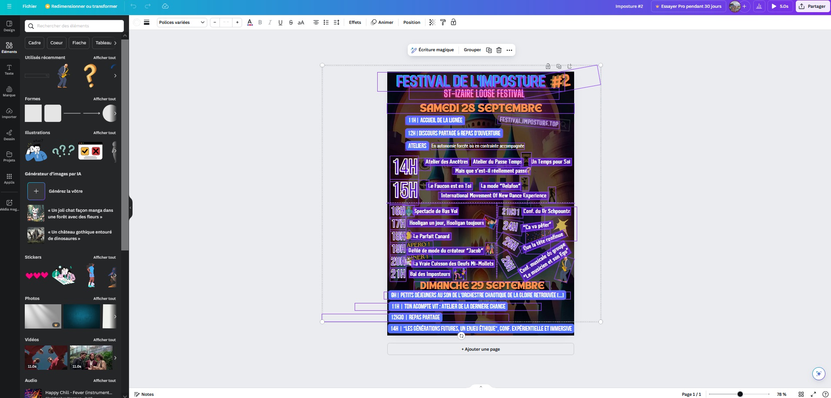The width and height of the screenshot is (831, 398).
Task: Open the Dessin sidebar panel
Action: pyautogui.click(x=9, y=135)
